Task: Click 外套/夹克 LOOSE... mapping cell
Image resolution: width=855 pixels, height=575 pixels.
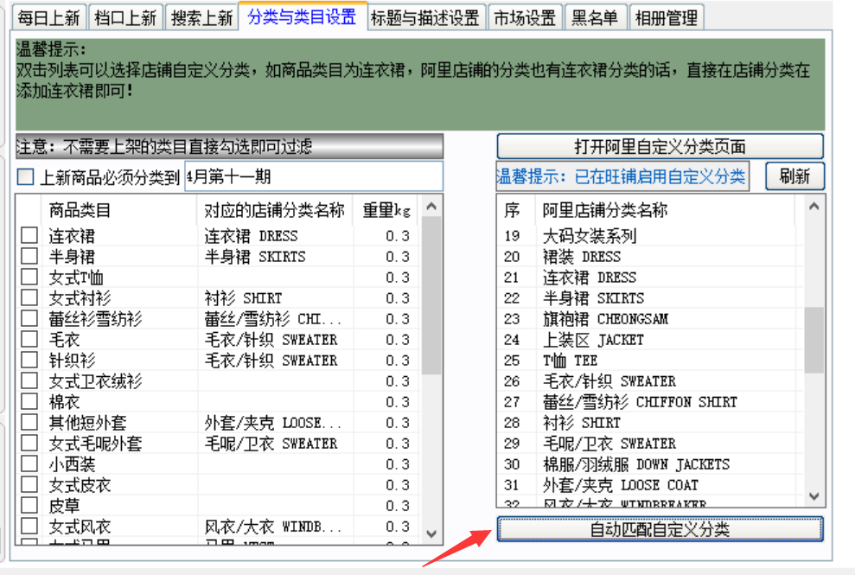Action: tap(273, 422)
